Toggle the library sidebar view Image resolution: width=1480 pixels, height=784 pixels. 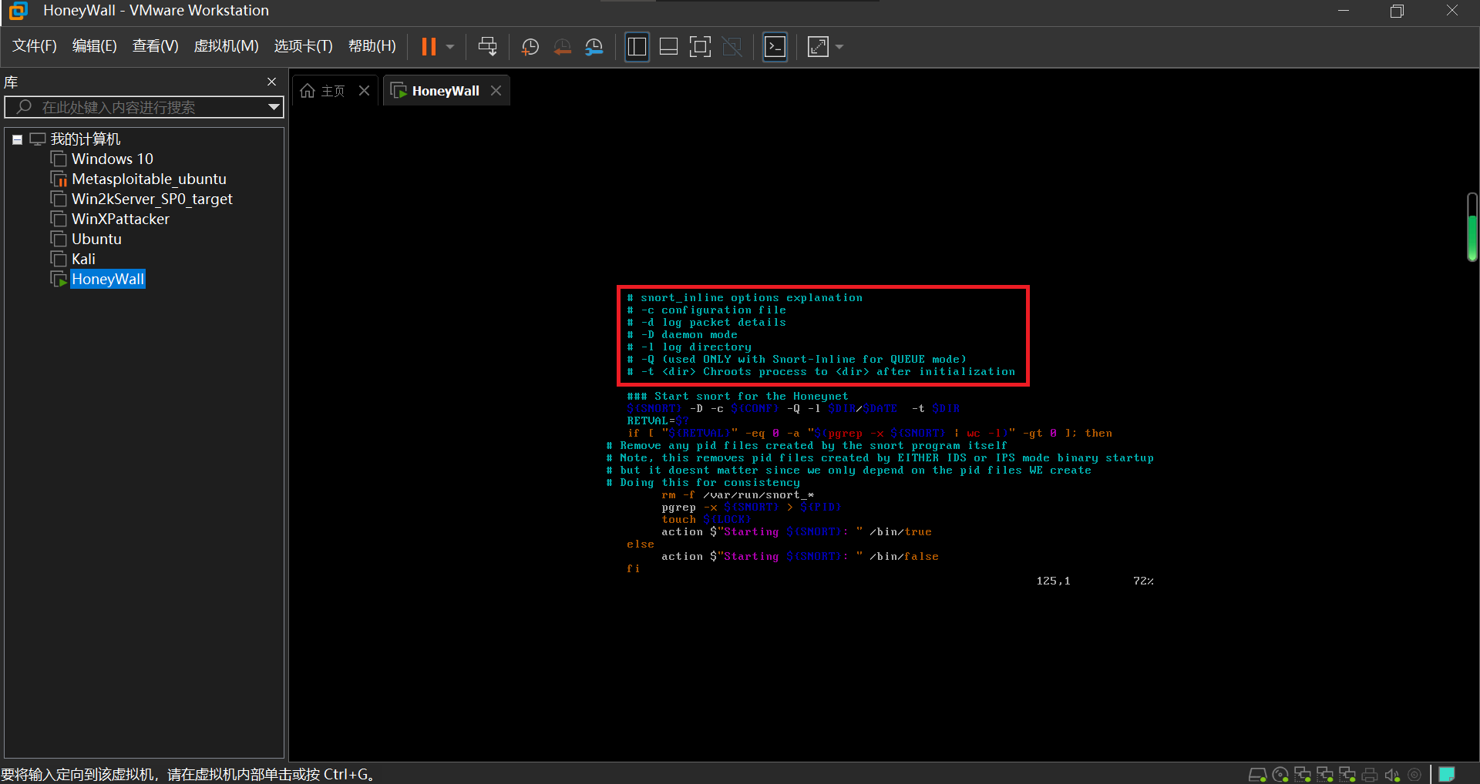(637, 47)
